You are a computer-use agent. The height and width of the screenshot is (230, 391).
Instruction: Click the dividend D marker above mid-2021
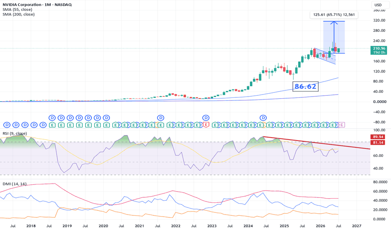[161, 118]
